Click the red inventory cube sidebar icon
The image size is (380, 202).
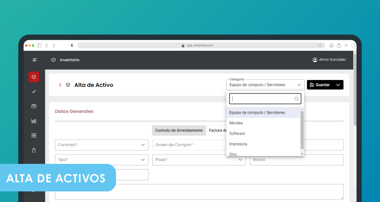(x=34, y=77)
